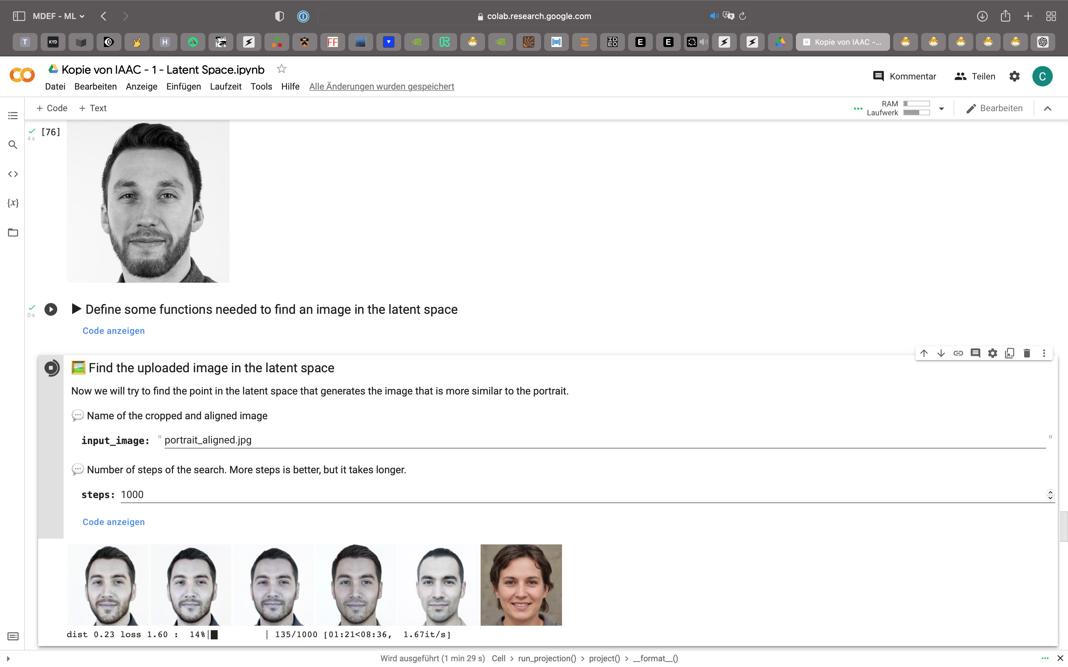Collapse the header with the chevron arrow

point(1047,109)
